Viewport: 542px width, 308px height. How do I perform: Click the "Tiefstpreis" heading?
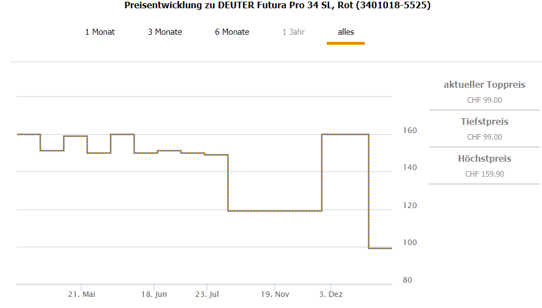click(484, 121)
